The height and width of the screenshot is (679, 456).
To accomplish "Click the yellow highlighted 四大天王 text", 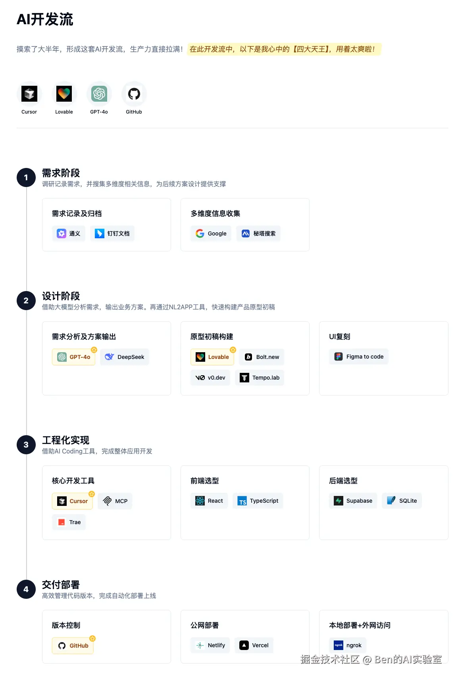I will (x=283, y=49).
